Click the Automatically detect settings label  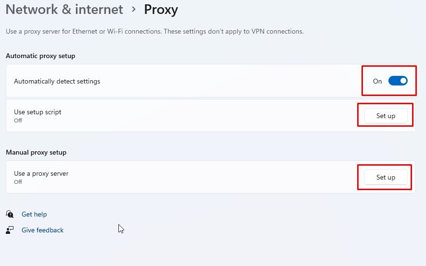(57, 81)
